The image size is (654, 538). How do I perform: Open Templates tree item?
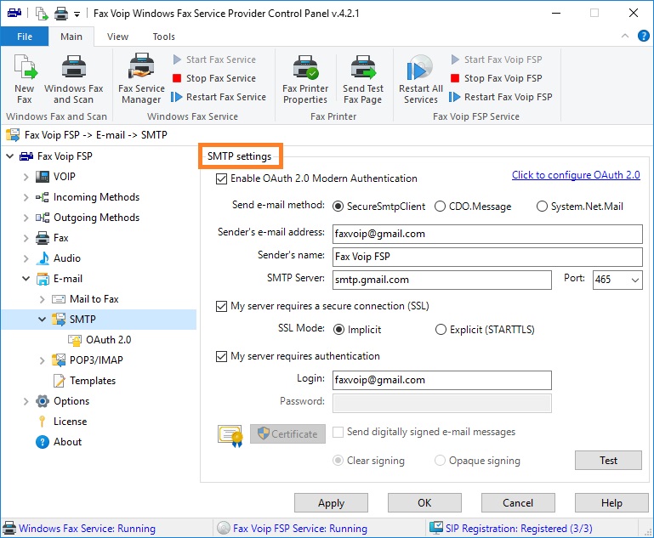[x=84, y=381]
